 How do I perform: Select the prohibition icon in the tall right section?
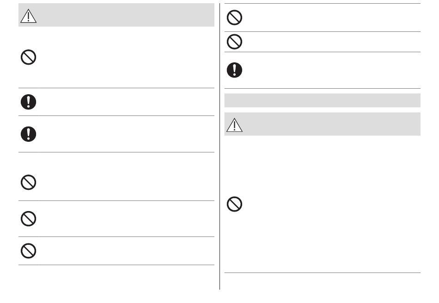pos(234,204)
